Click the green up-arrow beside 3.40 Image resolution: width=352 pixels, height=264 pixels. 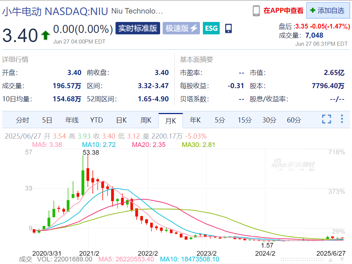click(46, 35)
